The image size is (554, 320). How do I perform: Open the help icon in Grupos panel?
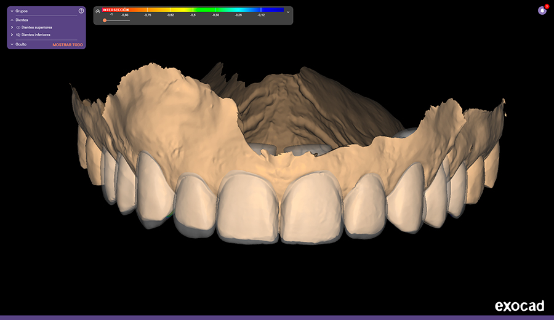(81, 11)
